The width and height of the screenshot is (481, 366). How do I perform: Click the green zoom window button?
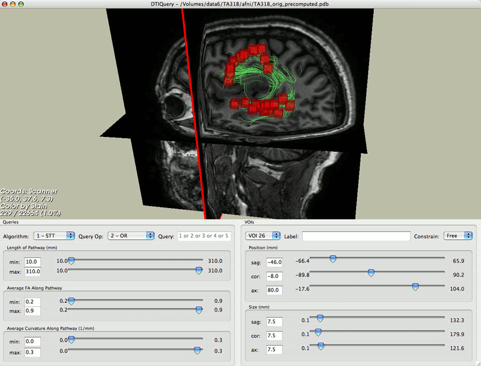click(21, 4)
